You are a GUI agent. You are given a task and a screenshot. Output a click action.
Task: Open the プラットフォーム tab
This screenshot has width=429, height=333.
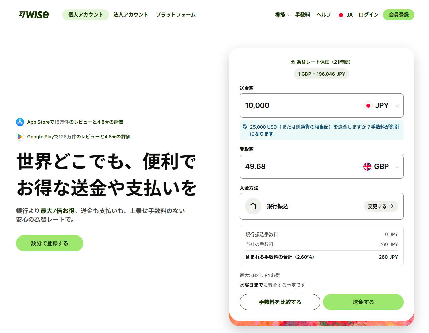tap(176, 15)
